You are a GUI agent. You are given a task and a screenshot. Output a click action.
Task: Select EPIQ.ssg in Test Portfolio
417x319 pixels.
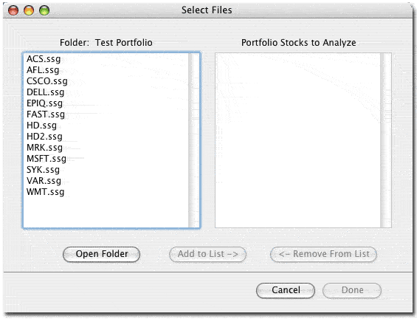click(x=45, y=103)
